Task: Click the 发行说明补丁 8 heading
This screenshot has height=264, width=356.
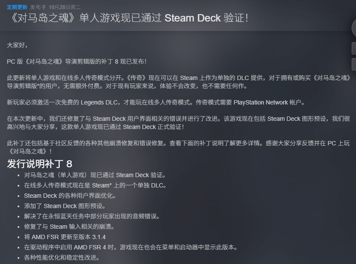Action: point(40,164)
